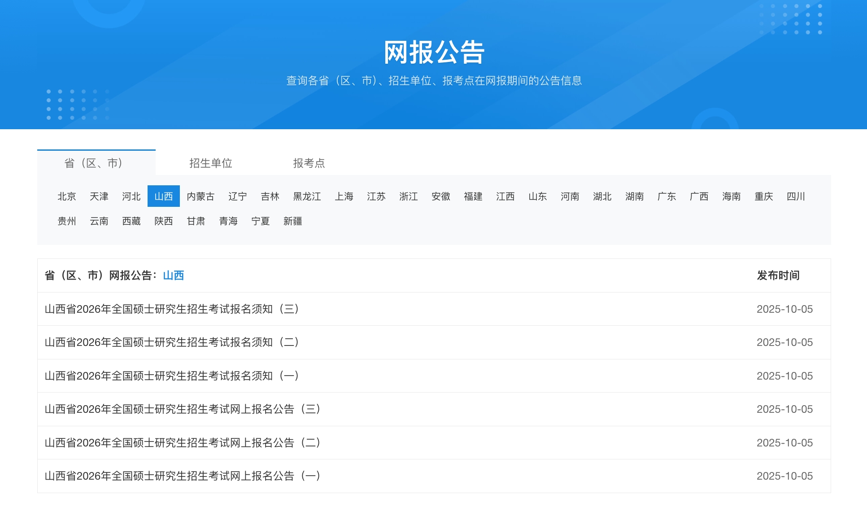Click the blue 山西 link in list header
This screenshot has width=867, height=507.
point(173,275)
